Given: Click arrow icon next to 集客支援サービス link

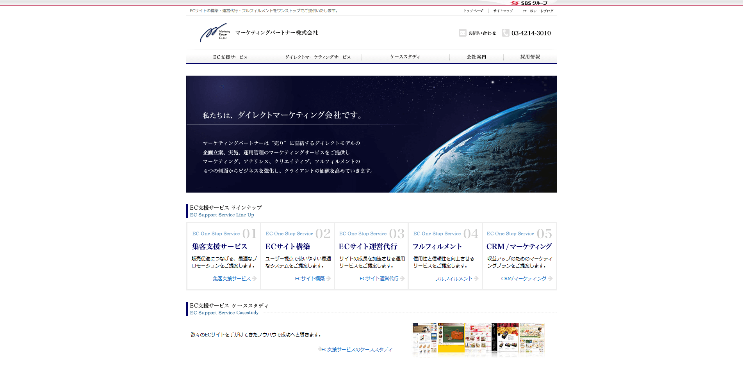Looking at the screenshot, I should pos(255,278).
